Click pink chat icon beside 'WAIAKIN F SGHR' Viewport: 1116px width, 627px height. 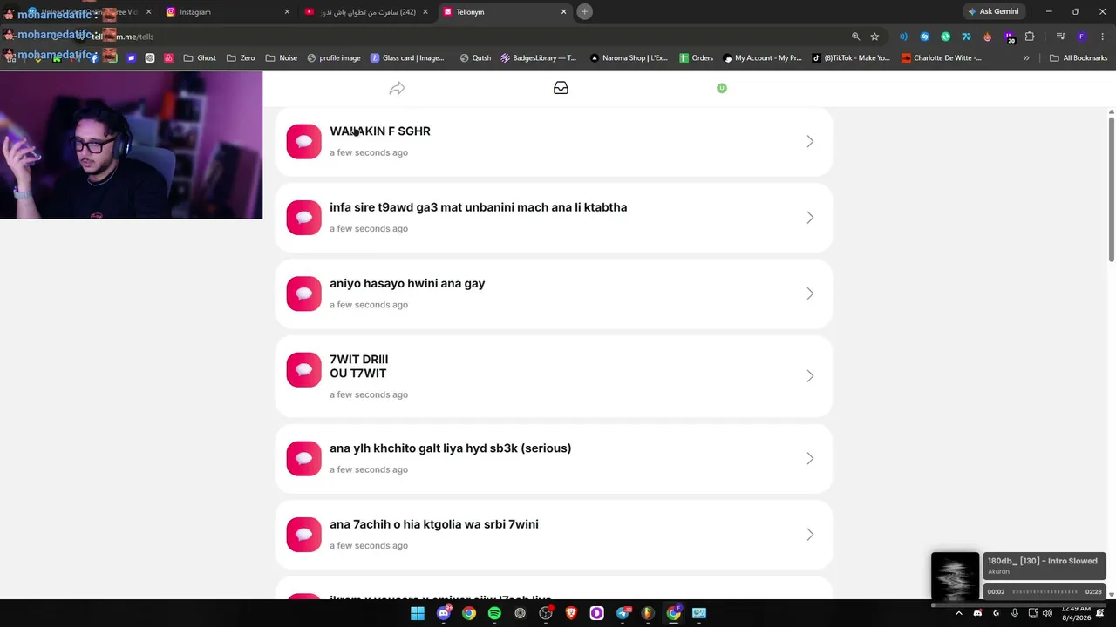pos(304,142)
